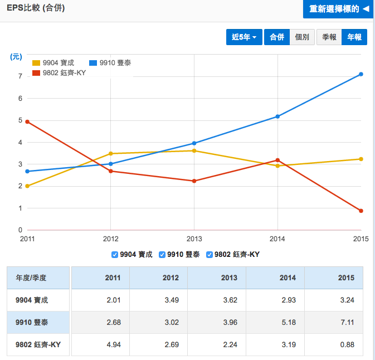Switch to 個別 individual view

pos(302,37)
